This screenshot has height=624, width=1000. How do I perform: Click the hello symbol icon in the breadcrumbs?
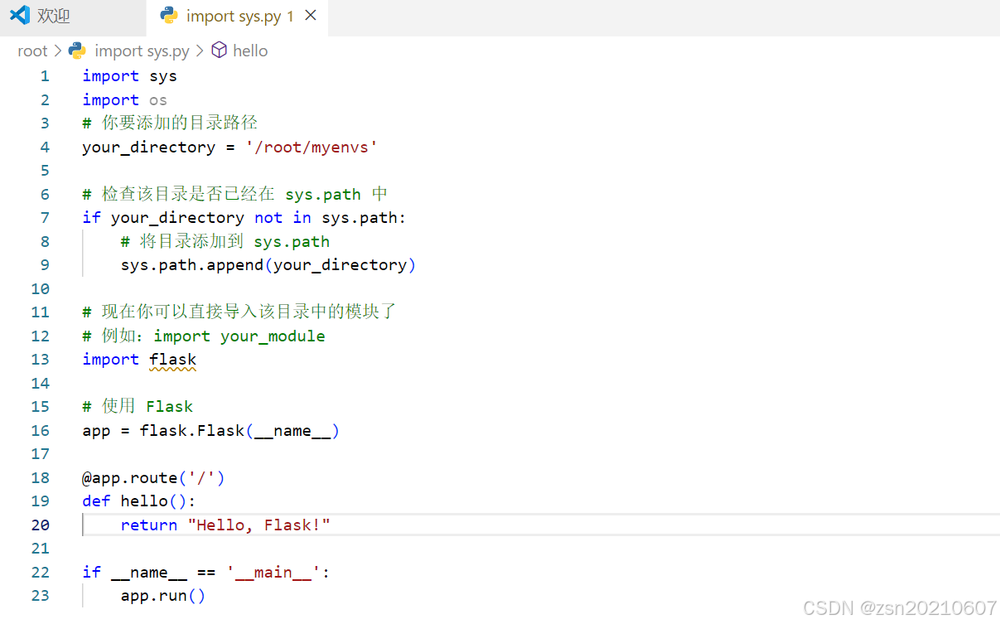coord(218,51)
